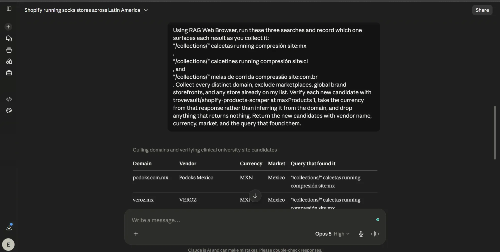500x252 pixels.
Task: Click the download icon with blue dot
Action: [x=9, y=227]
